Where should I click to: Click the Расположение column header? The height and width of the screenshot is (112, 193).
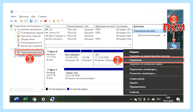(75, 26)
